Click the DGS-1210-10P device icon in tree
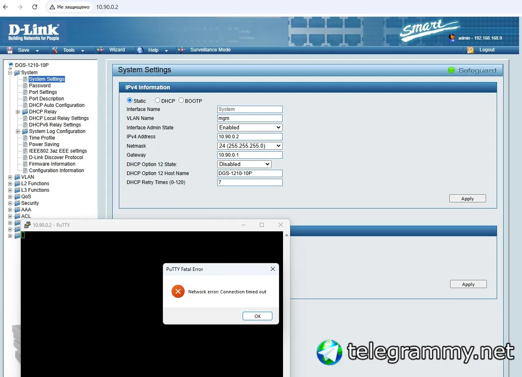Screen dimensions: 522x377 [11, 65]
